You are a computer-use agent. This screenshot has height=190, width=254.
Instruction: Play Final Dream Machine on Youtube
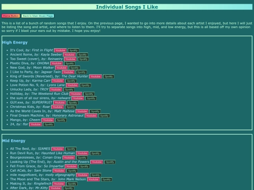click(x=91, y=116)
